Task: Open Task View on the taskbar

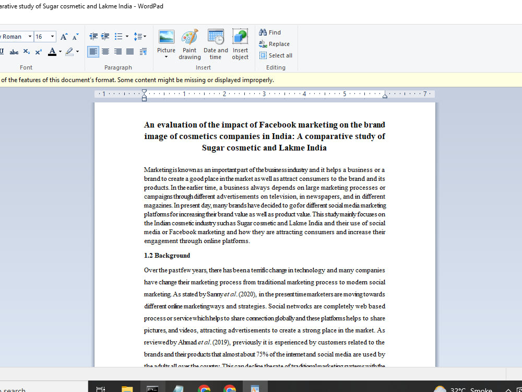Action: (101, 389)
